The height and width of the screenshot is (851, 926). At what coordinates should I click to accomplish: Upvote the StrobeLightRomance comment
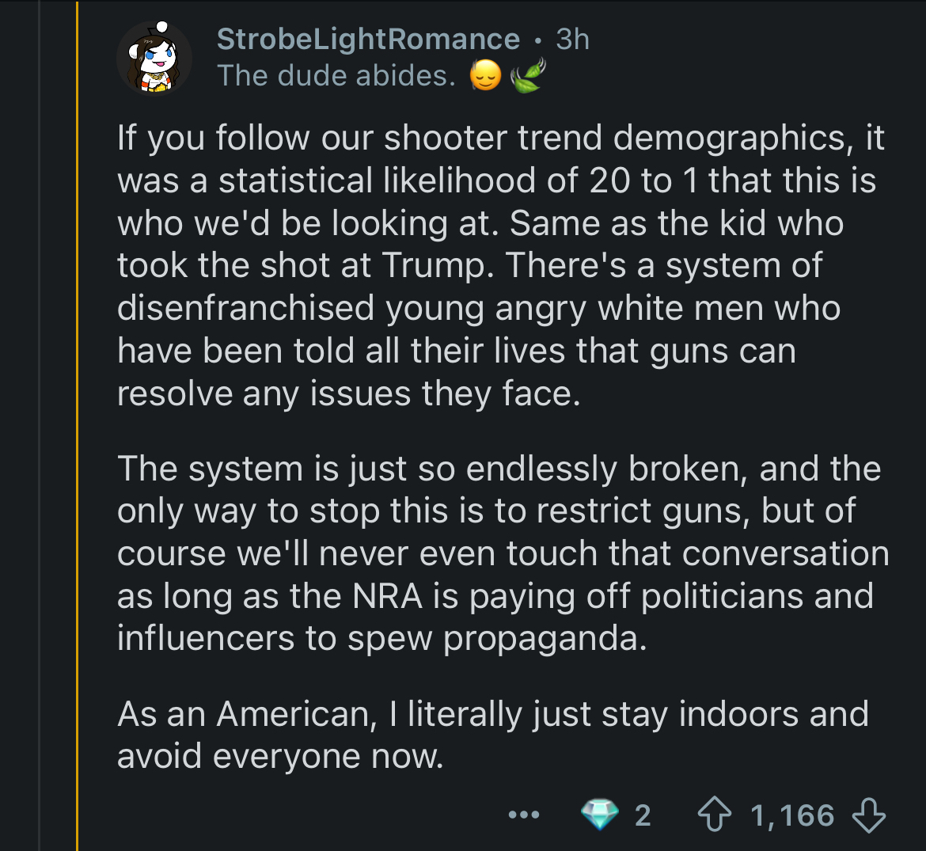pyautogui.click(x=715, y=815)
